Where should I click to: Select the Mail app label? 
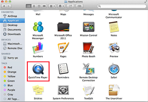[x=38, y=14]
